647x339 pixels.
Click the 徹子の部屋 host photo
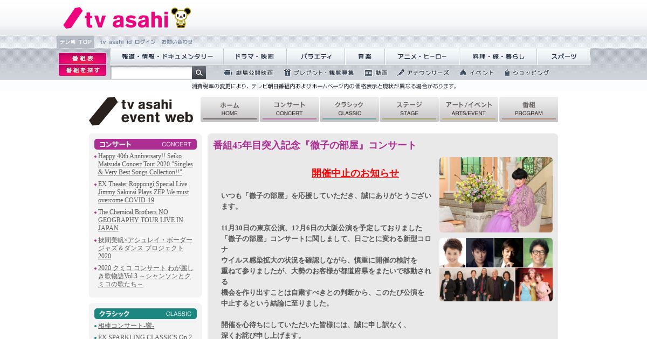[496, 195]
